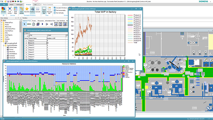Select the EventController clock icon
The width and height of the screenshot is (213, 120).
[33, 24]
